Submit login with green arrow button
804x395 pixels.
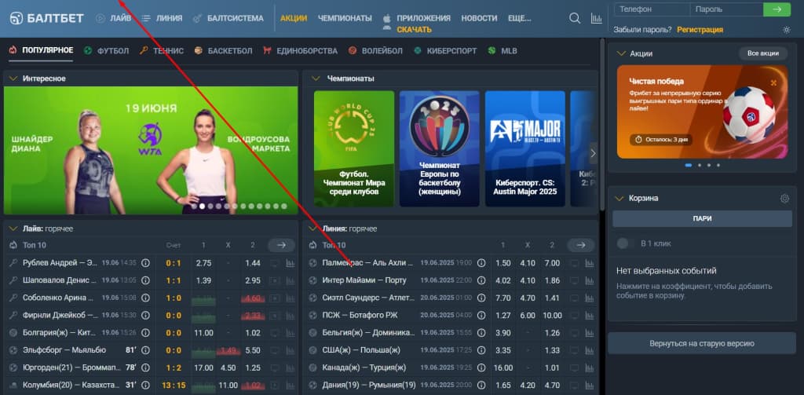tap(777, 9)
